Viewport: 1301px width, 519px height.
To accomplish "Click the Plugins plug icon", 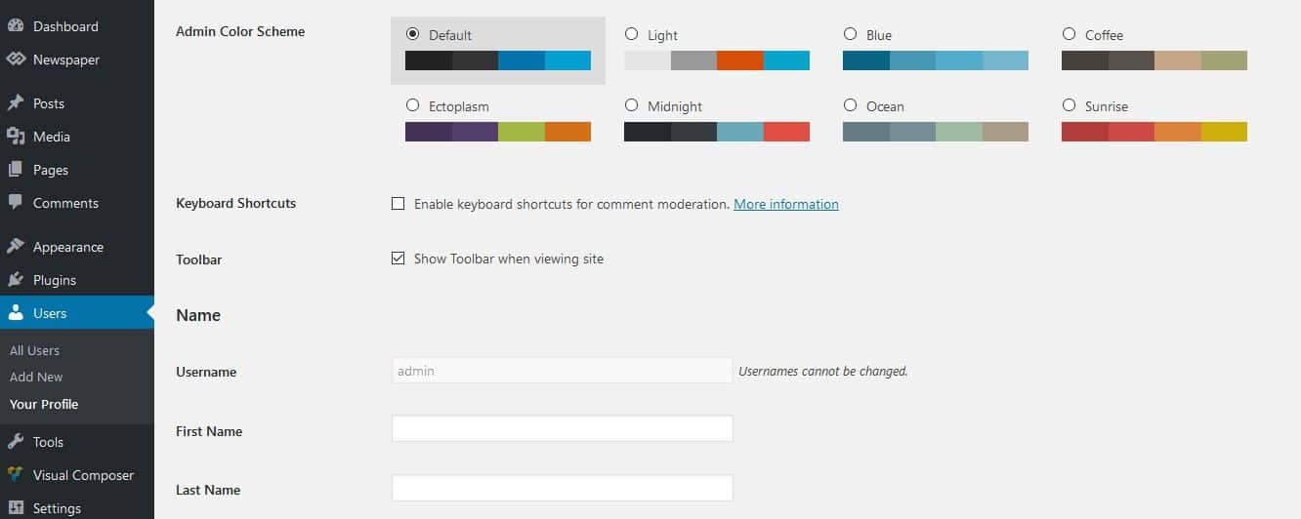I will [16, 280].
